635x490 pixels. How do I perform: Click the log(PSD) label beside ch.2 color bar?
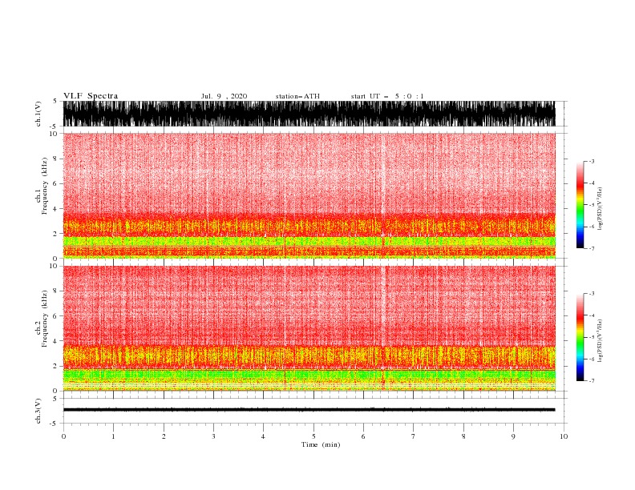(x=601, y=340)
